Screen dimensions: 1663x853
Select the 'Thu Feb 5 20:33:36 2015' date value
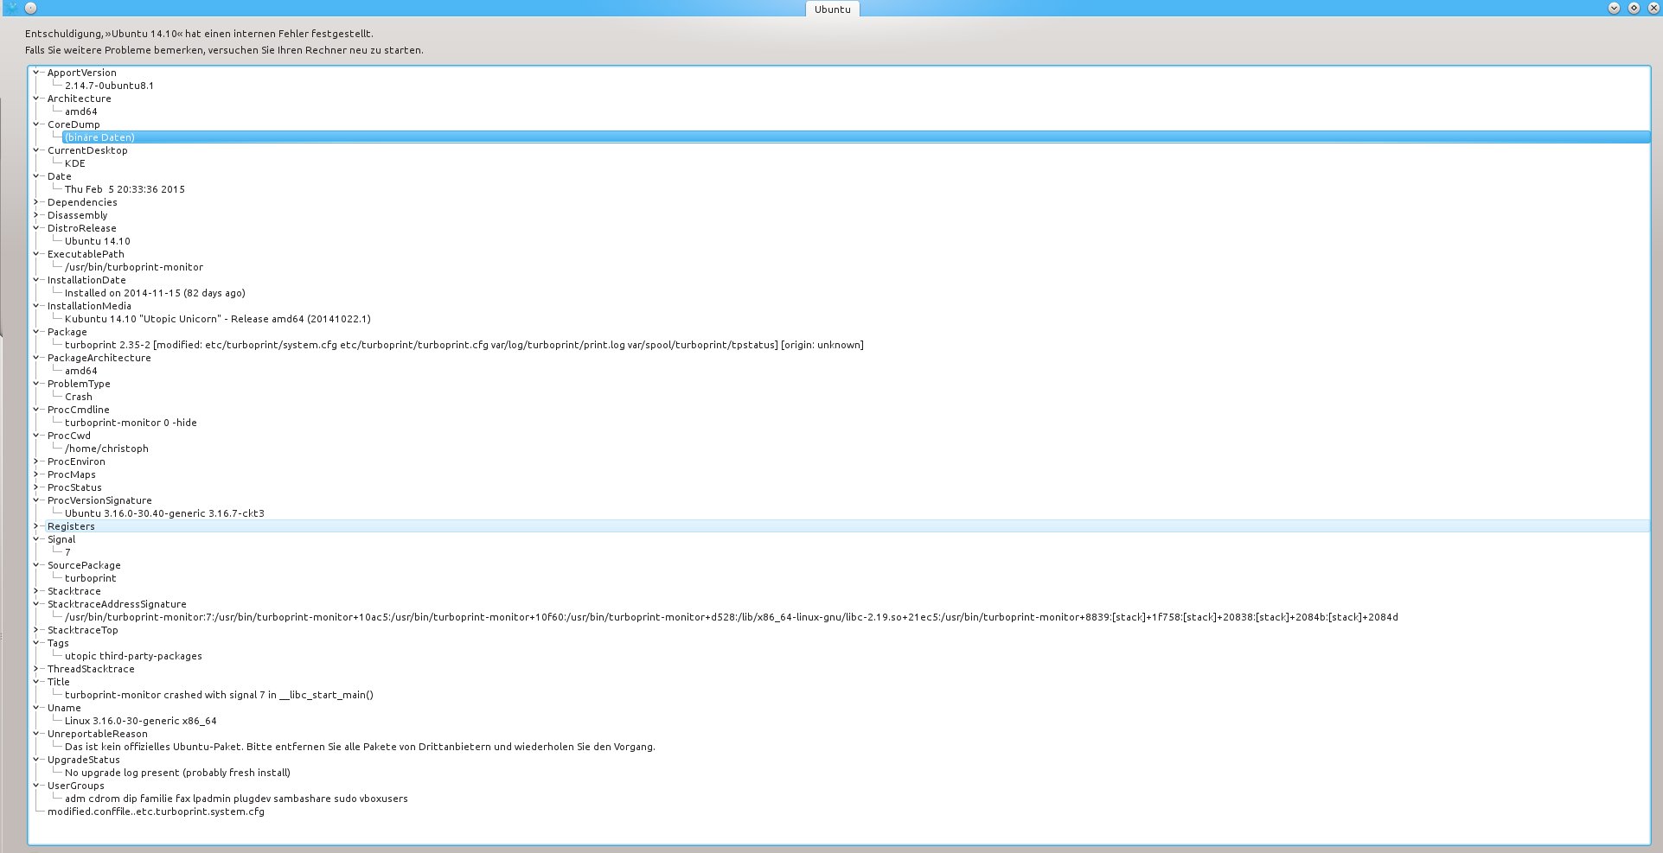click(125, 189)
